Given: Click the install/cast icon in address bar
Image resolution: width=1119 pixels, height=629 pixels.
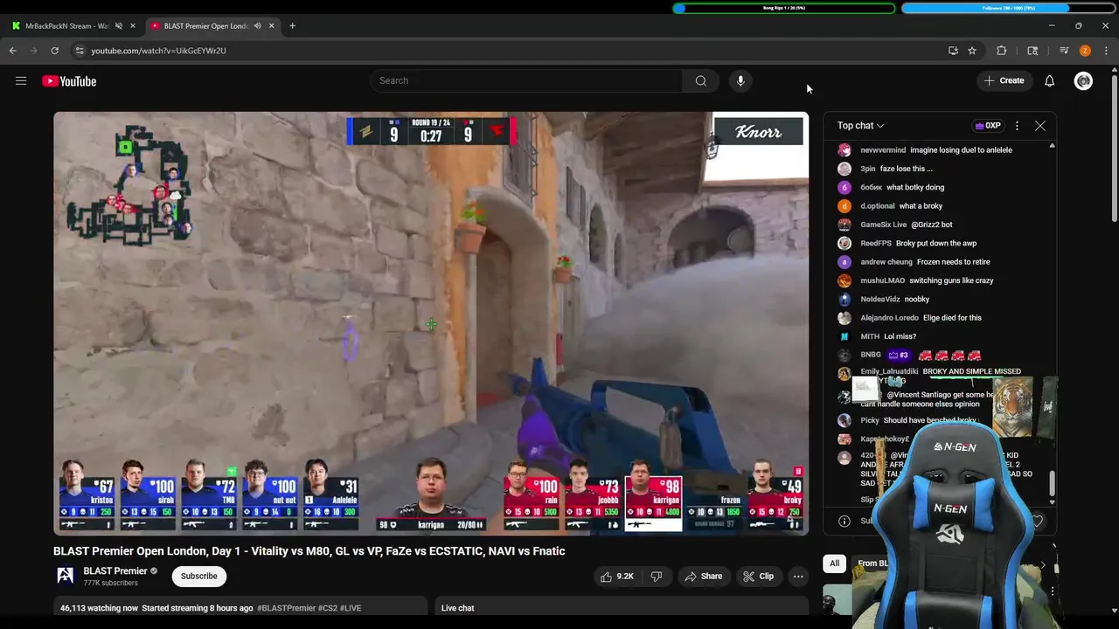Looking at the screenshot, I should click(953, 51).
